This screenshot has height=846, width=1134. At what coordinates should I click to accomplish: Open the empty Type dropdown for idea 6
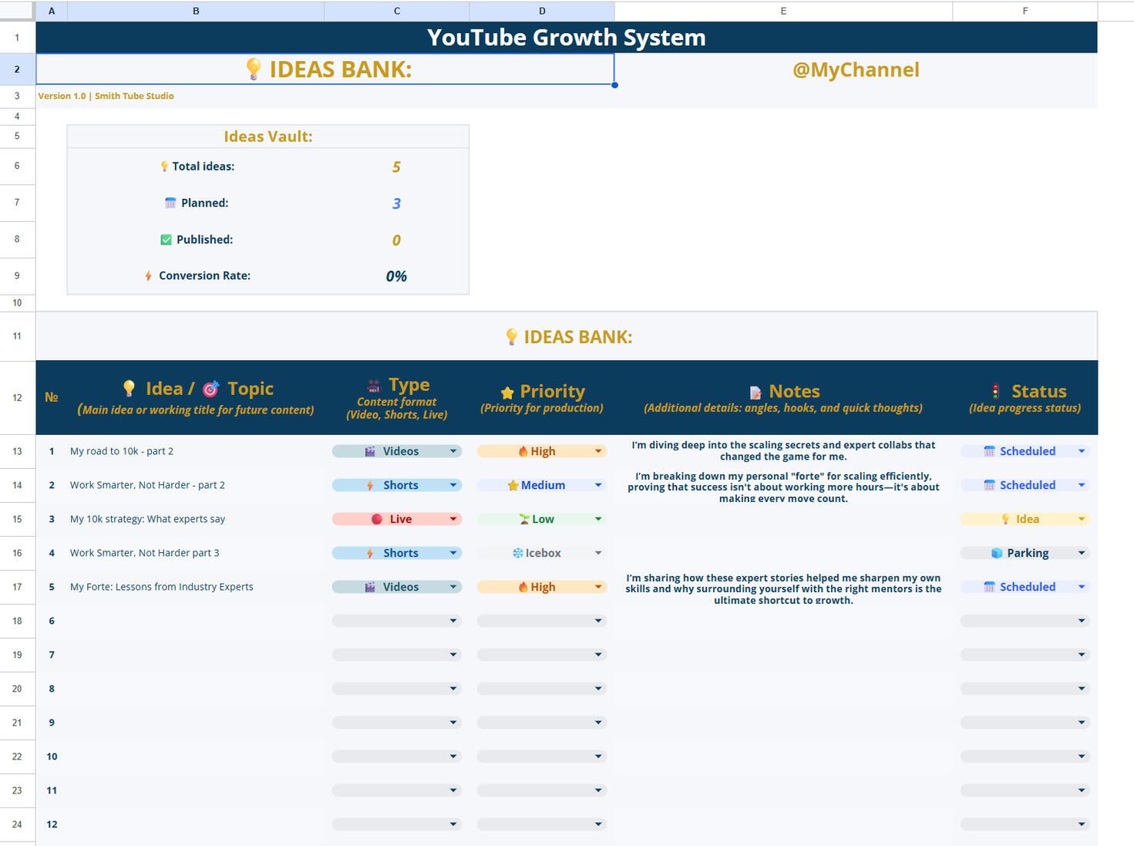pos(453,621)
